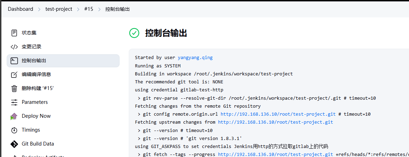The image size is (409, 157).
Task: Select 控制台输出 in the sidebar
Action: click(63, 61)
